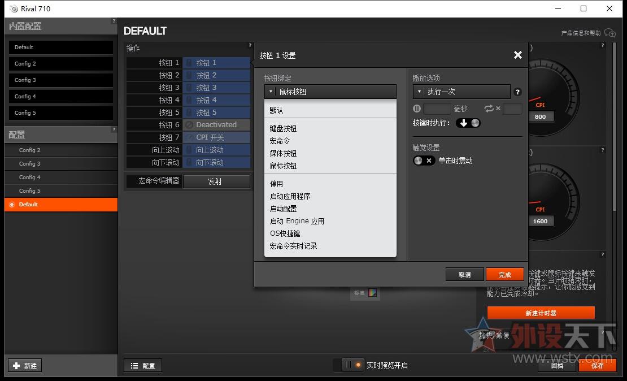Click the repeat loop icon
The image size is (627, 381).
point(489,109)
